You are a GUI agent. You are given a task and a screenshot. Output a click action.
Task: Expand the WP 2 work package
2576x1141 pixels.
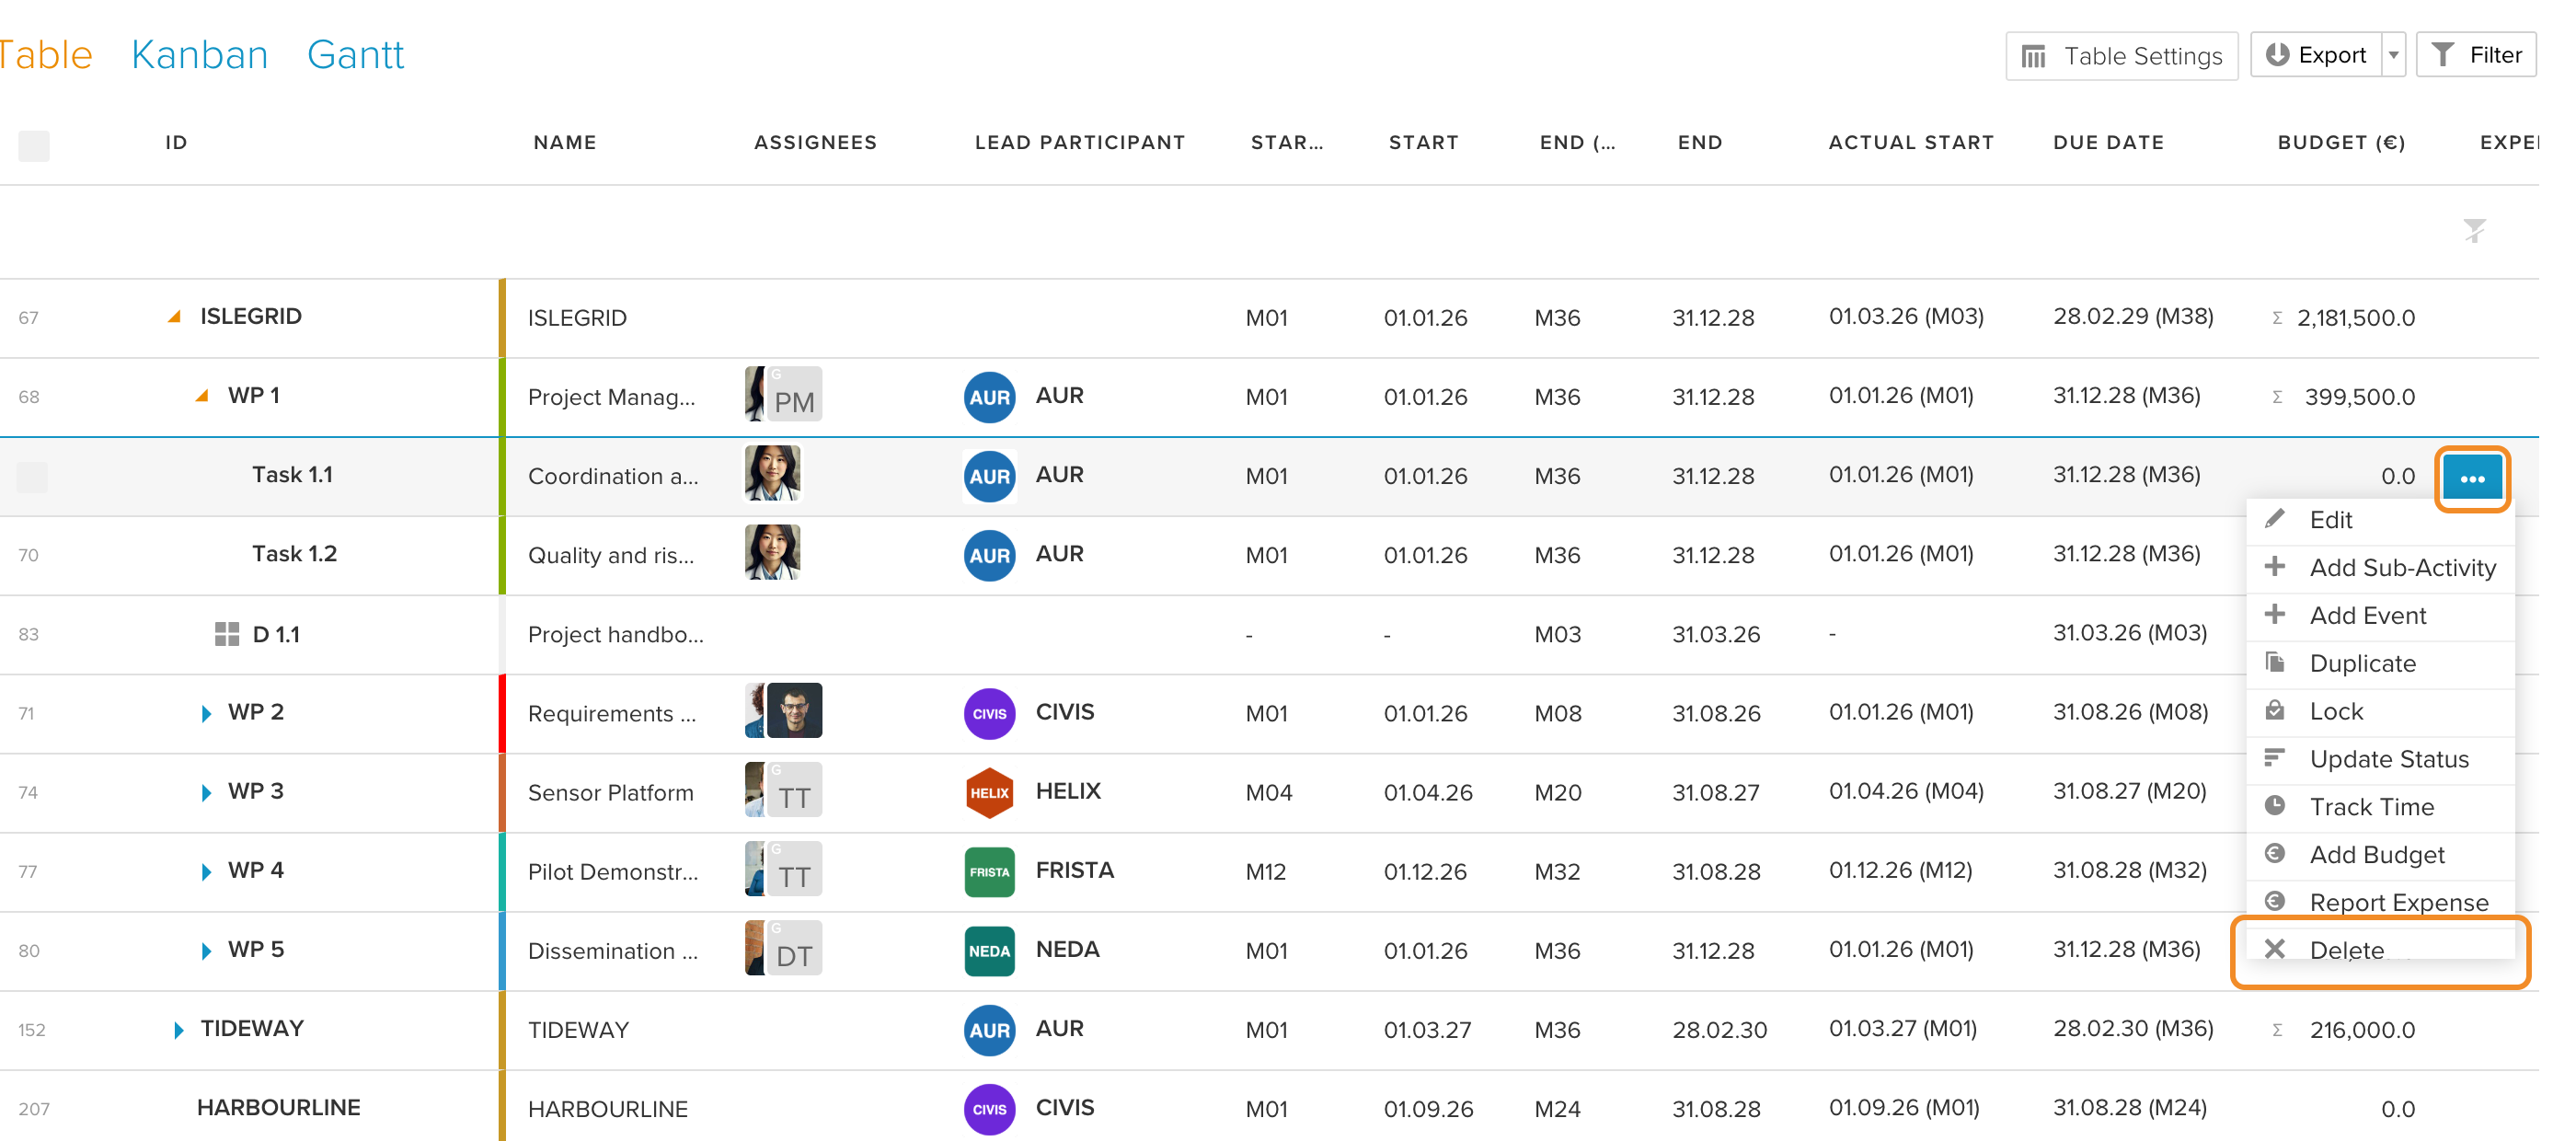(x=205, y=713)
